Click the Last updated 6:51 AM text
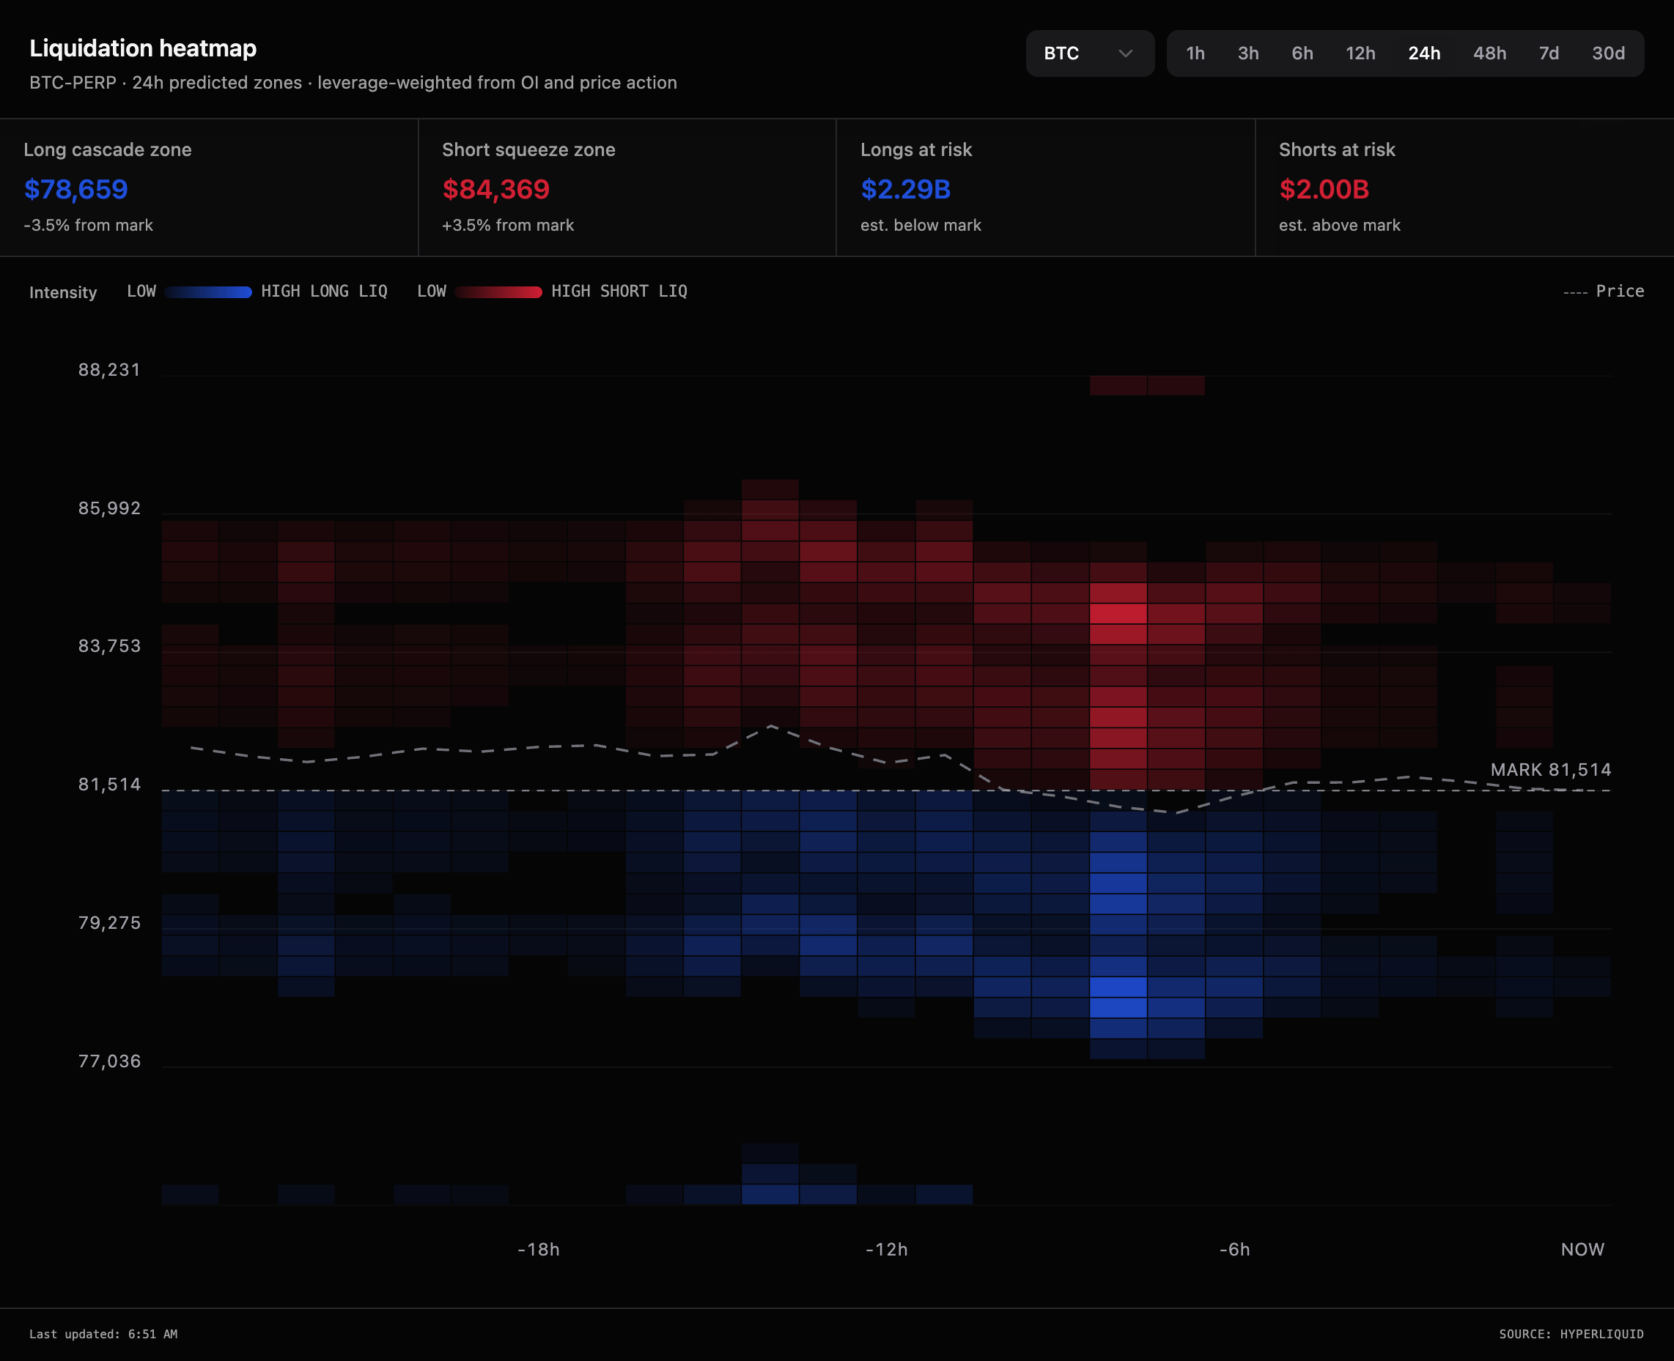The width and height of the screenshot is (1674, 1361). coord(103,1335)
